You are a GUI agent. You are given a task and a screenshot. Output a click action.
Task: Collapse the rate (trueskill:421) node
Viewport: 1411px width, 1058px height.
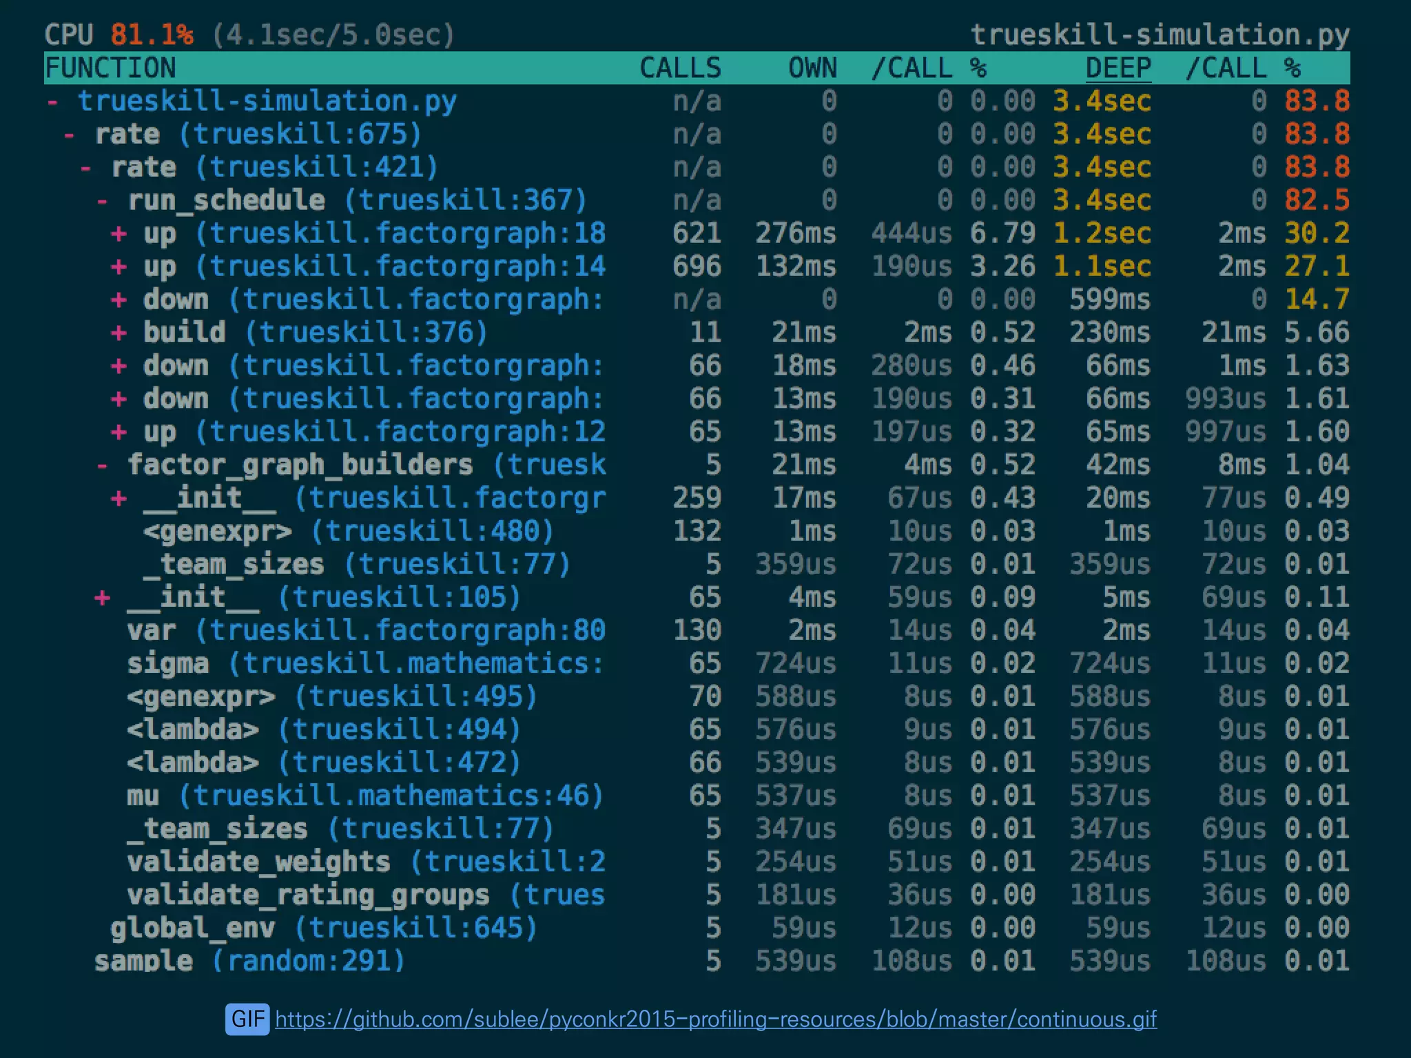click(85, 168)
